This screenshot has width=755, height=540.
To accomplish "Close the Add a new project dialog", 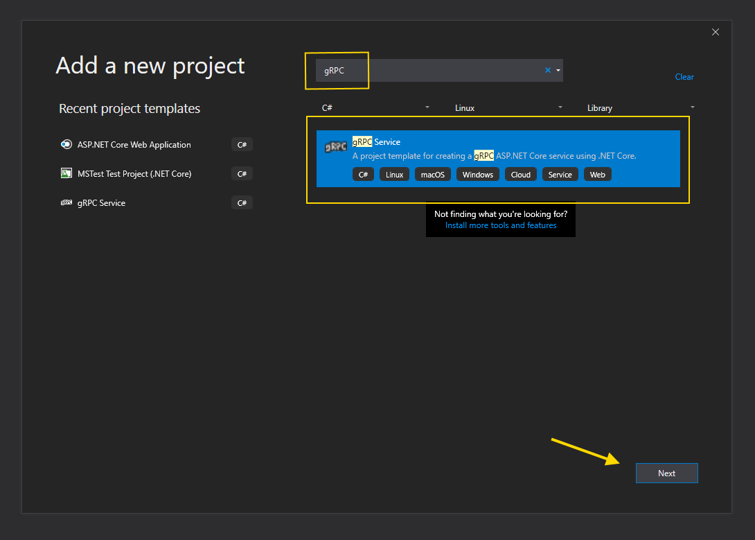I will tap(716, 32).
